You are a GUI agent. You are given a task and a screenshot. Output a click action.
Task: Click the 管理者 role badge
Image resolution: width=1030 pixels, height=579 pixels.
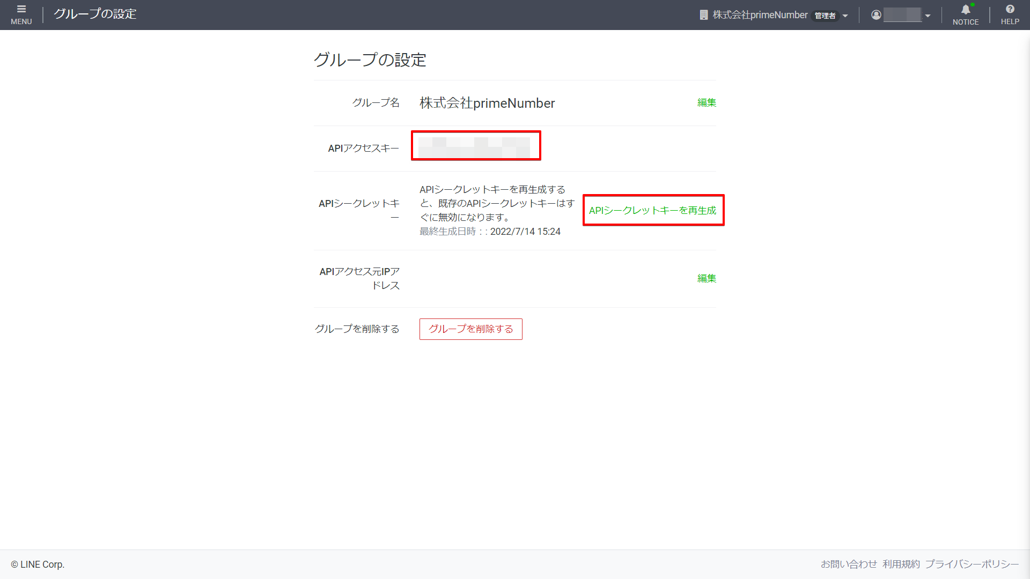[x=825, y=16]
